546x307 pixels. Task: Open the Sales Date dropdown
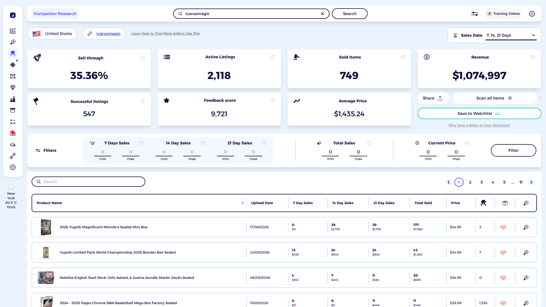[x=511, y=35]
